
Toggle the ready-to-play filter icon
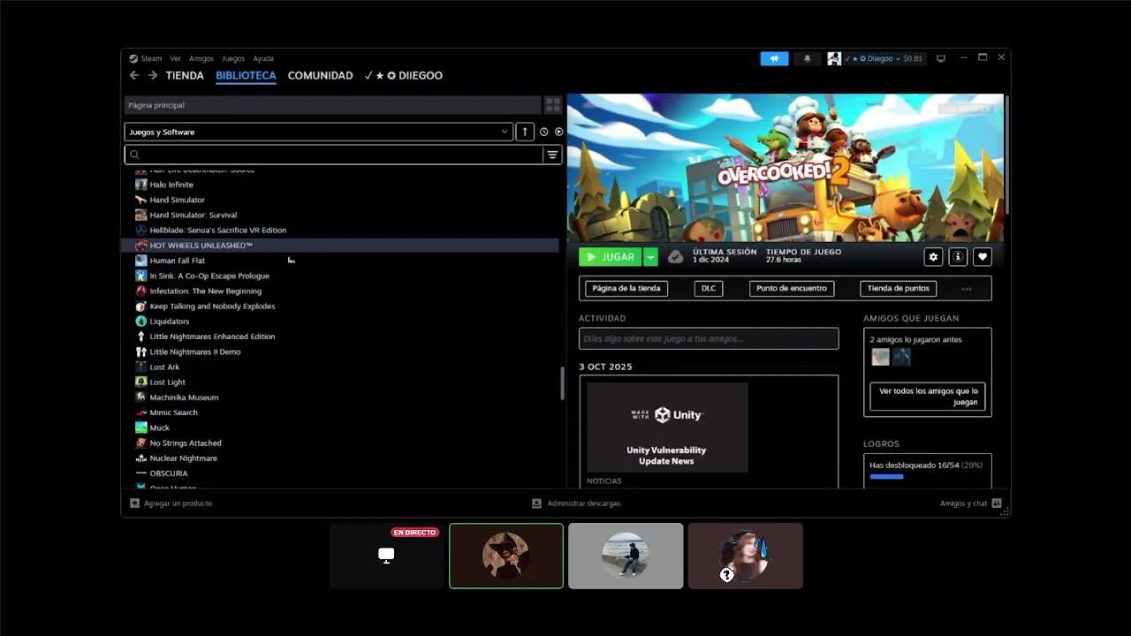pos(558,132)
